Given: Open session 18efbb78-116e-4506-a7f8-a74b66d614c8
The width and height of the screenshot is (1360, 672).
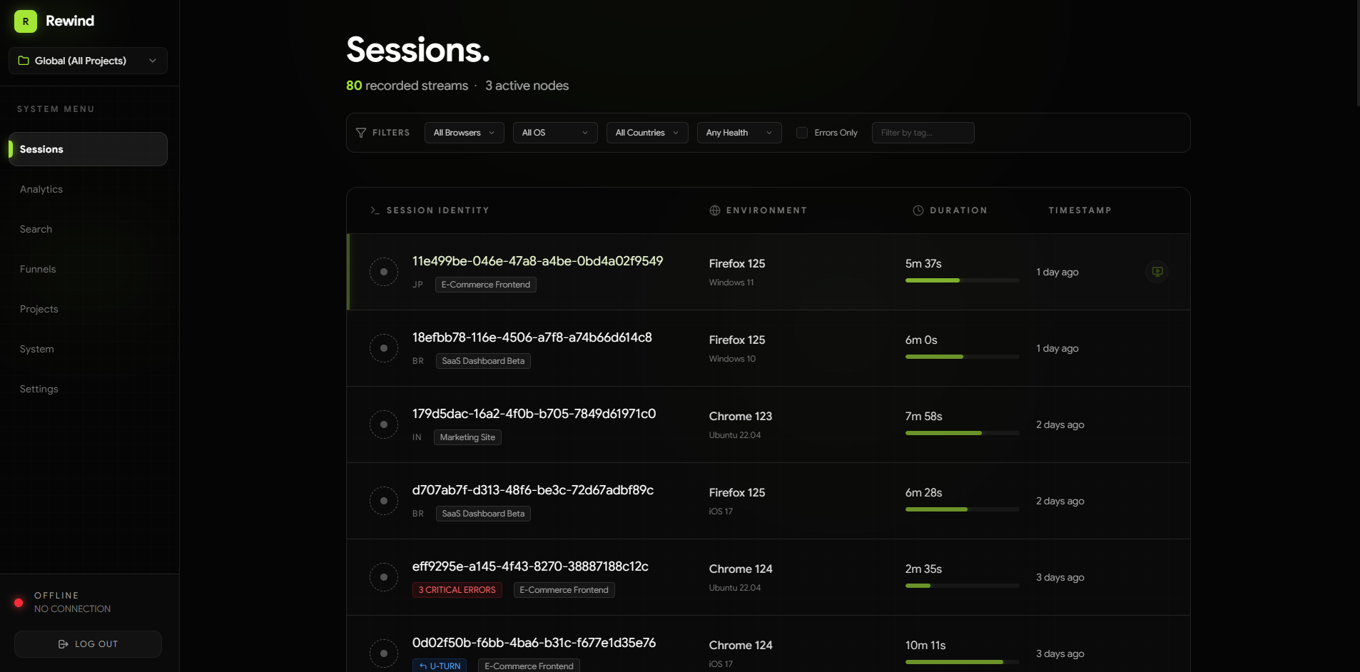Looking at the screenshot, I should (x=532, y=337).
